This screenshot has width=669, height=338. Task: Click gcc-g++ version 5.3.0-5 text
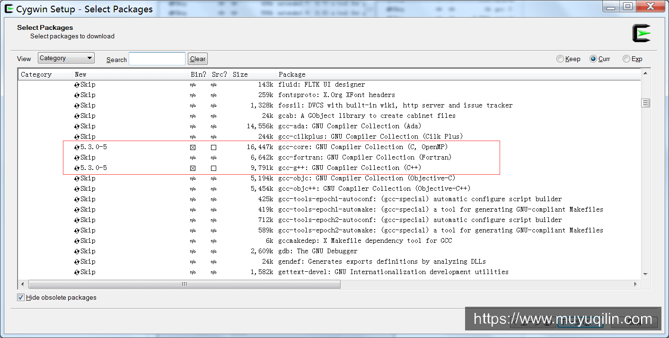pyautogui.click(x=93, y=168)
